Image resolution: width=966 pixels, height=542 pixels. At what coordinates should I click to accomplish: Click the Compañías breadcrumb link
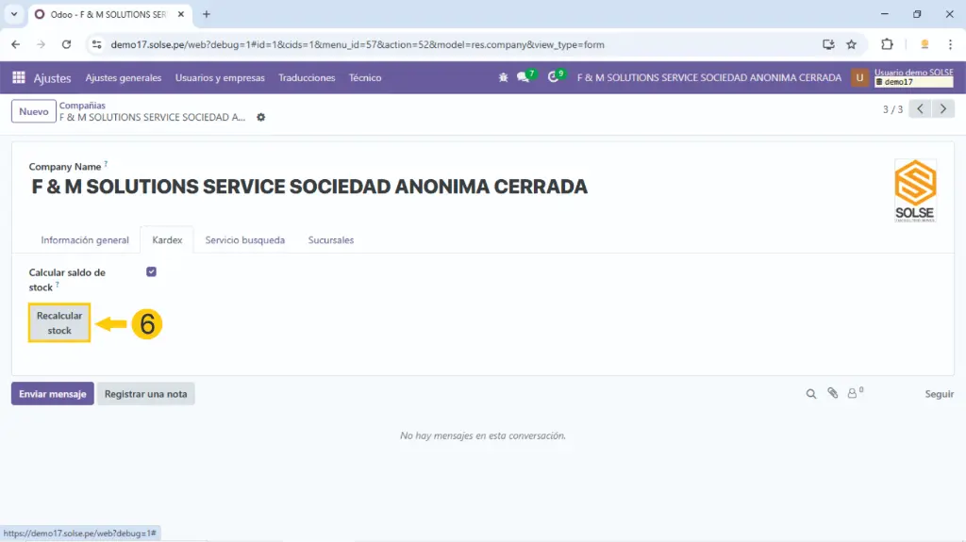tap(82, 106)
